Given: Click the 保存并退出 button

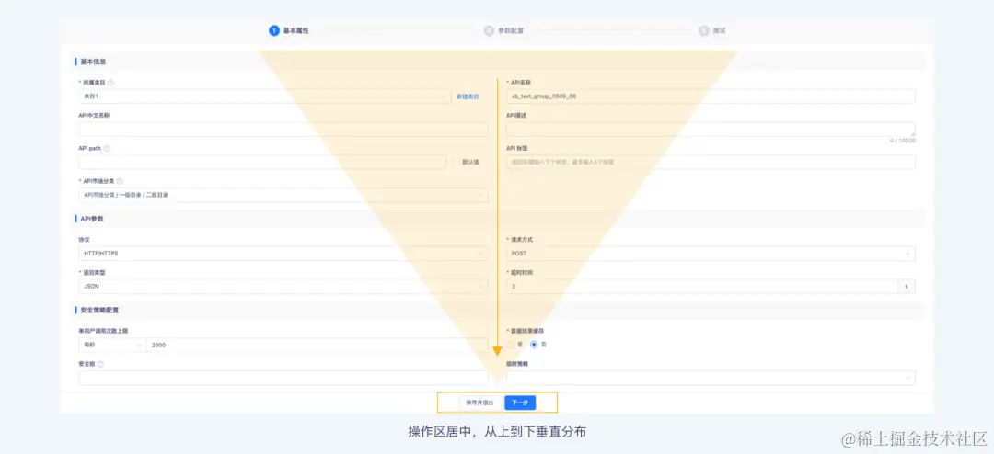Looking at the screenshot, I should [x=480, y=403].
